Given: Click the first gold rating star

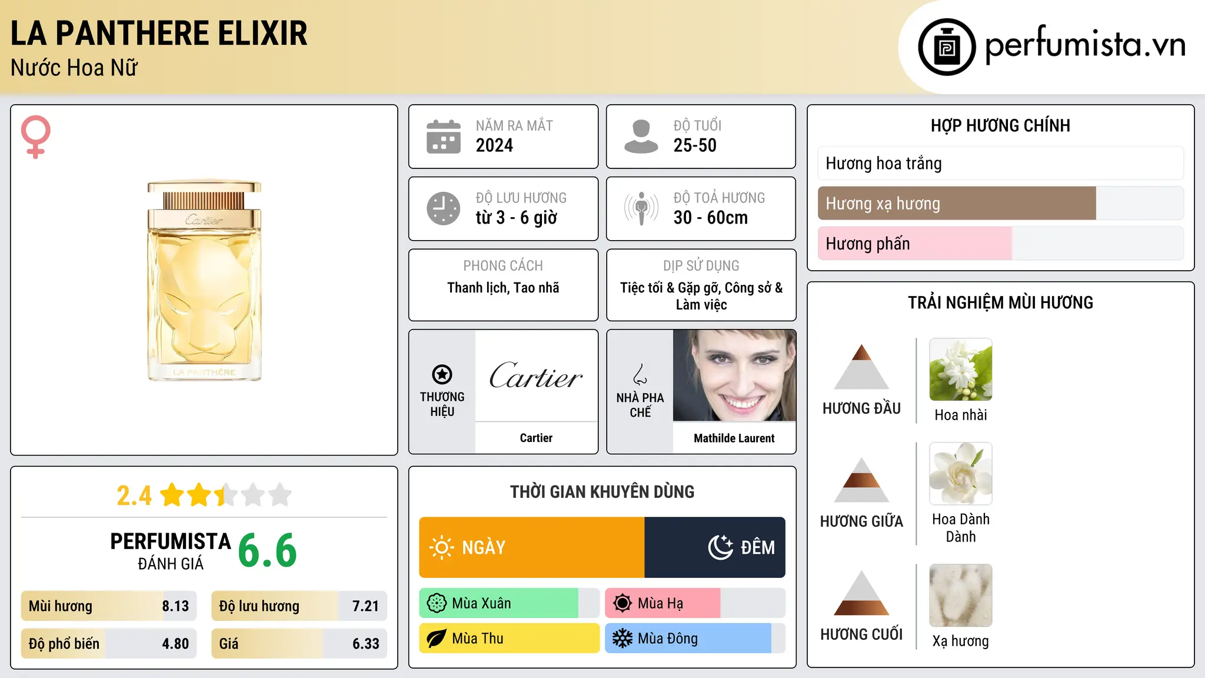Looking at the screenshot, I should (x=172, y=495).
